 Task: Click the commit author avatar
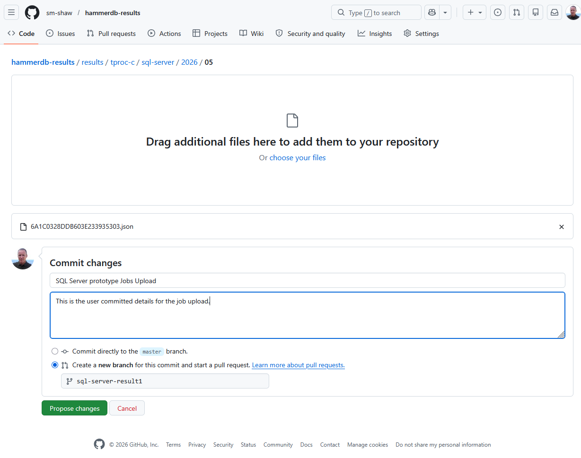pos(23,258)
